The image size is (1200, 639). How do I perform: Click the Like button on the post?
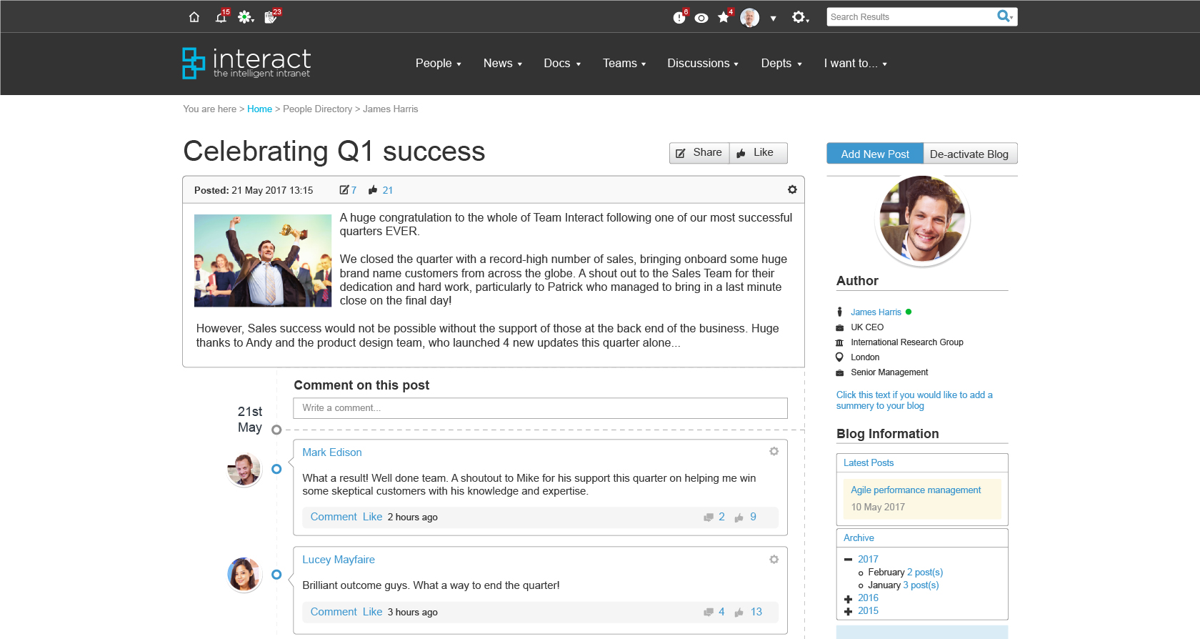click(x=758, y=153)
